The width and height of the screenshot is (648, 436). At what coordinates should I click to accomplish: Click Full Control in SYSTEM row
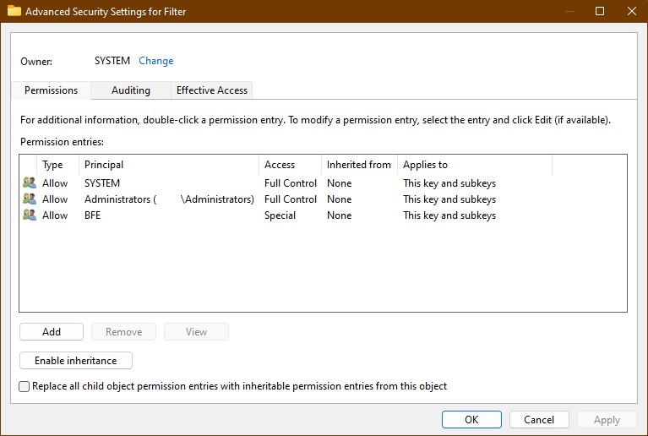click(290, 183)
